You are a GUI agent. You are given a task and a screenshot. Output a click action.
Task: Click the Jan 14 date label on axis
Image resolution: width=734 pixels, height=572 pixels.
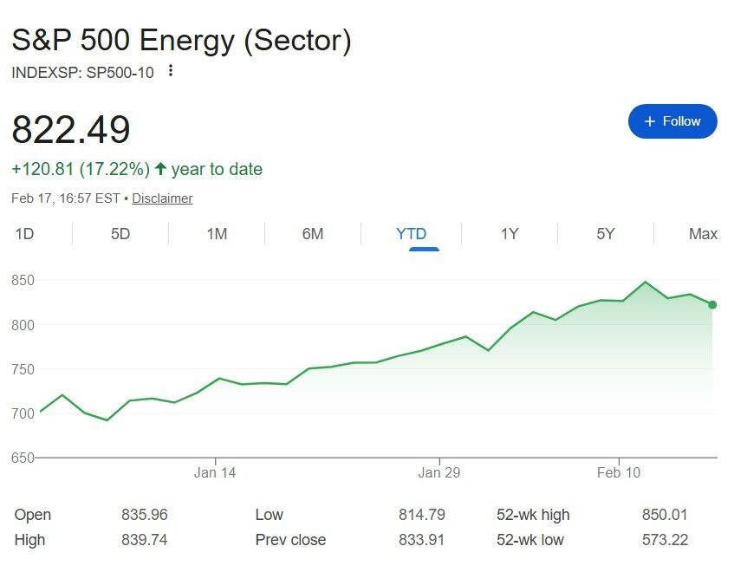pyautogui.click(x=215, y=472)
